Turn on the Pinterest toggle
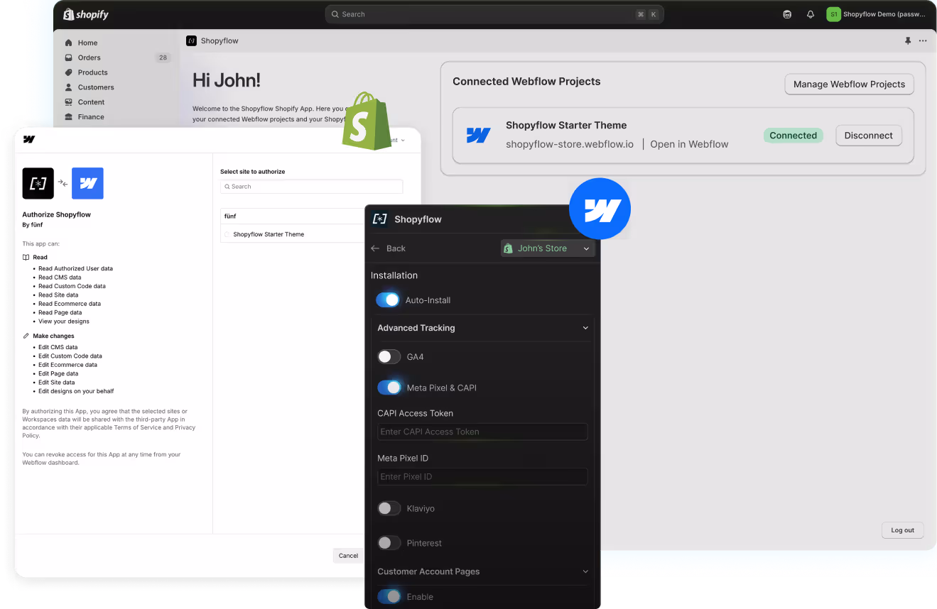937x609 pixels. point(389,543)
